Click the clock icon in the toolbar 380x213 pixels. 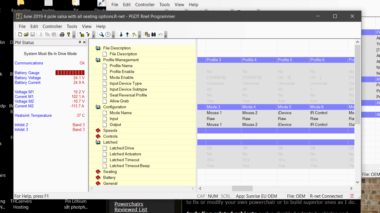[108, 35]
